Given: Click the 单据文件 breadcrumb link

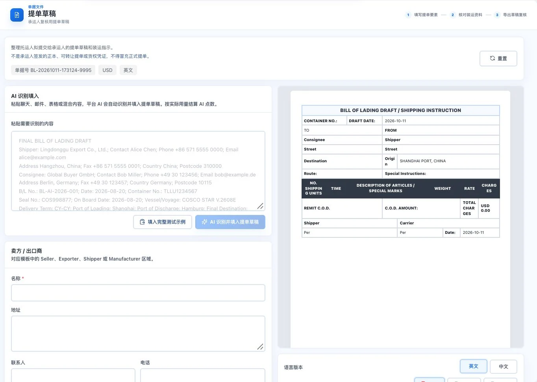Looking at the screenshot, I should click(36, 7).
